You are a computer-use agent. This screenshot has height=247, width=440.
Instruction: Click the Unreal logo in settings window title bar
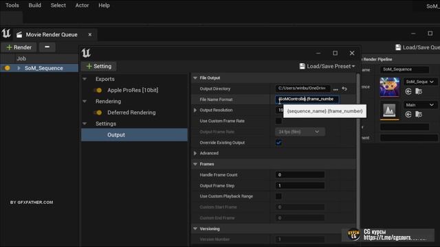coord(86,53)
